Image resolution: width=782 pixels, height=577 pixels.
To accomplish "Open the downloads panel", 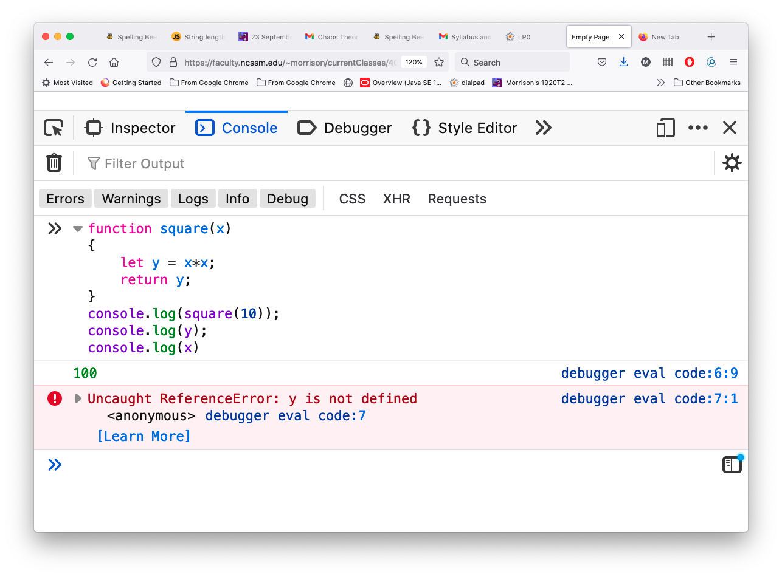I will coord(623,62).
